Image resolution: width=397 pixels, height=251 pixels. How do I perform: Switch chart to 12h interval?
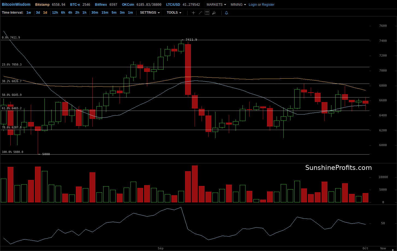point(55,13)
